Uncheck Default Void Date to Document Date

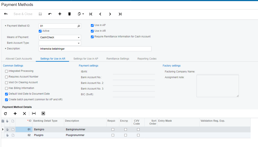(x=6, y=94)
